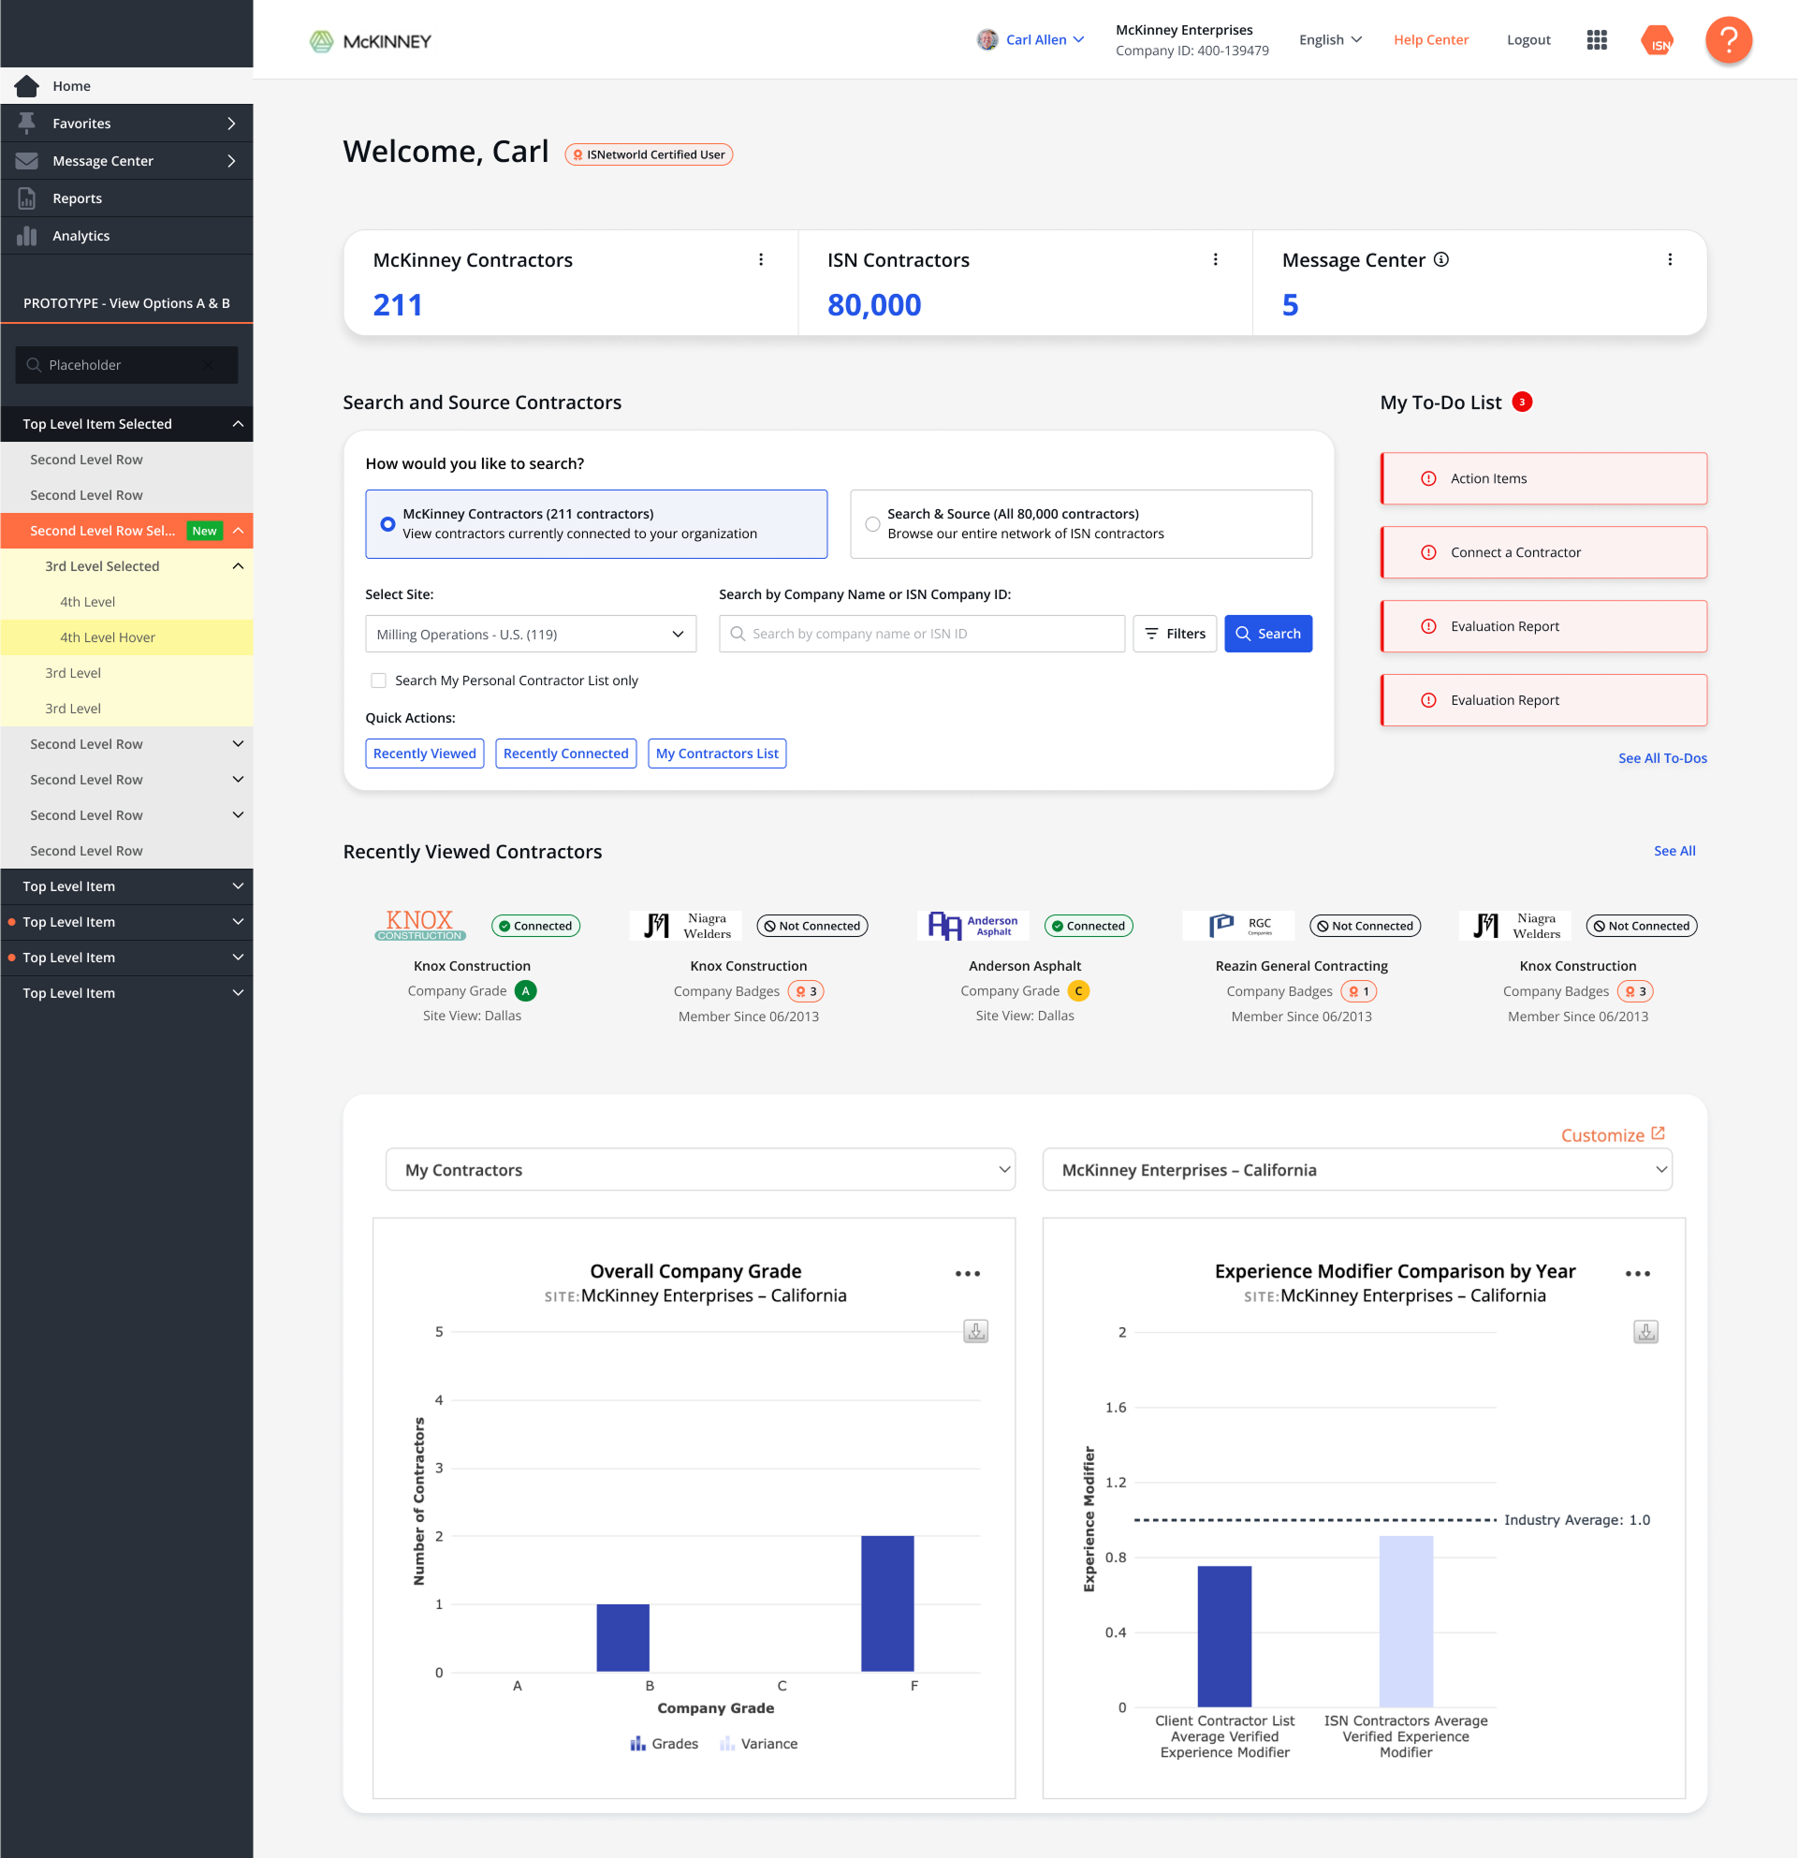Click Carl Allen's avatar picture
This screenshot has width=1798, height=1858.
click(x=987, y=40)
